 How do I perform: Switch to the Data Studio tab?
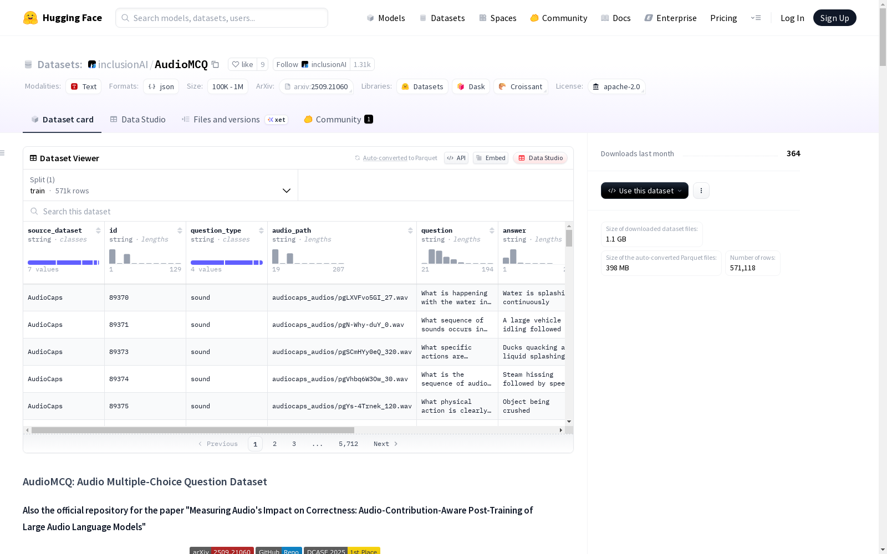[x=138, y=120]
